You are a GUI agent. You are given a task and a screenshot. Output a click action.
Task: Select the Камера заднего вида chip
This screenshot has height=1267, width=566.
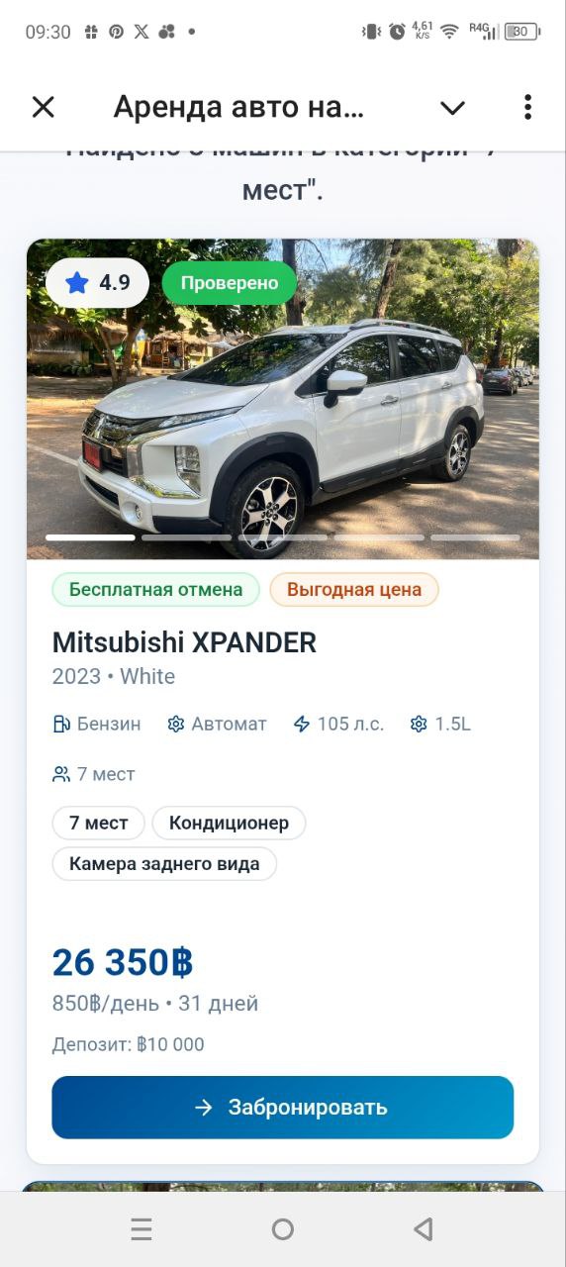tap(164, 863)
